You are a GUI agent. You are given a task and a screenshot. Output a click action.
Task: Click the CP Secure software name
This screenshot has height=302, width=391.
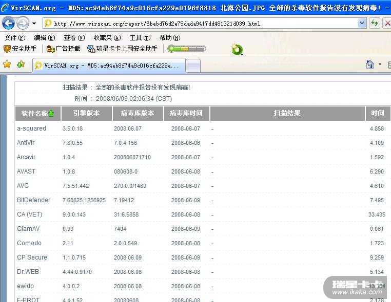tap(32, 257)
